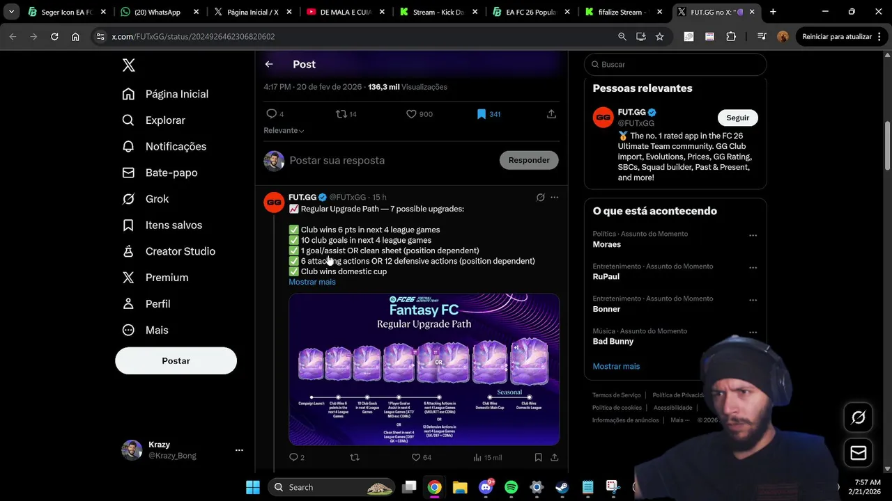
Task: Click the X logo in sidebar
Action: [129, 65]
